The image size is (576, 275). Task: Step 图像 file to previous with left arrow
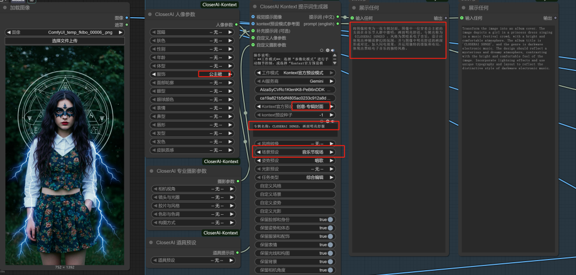[9, 33]
